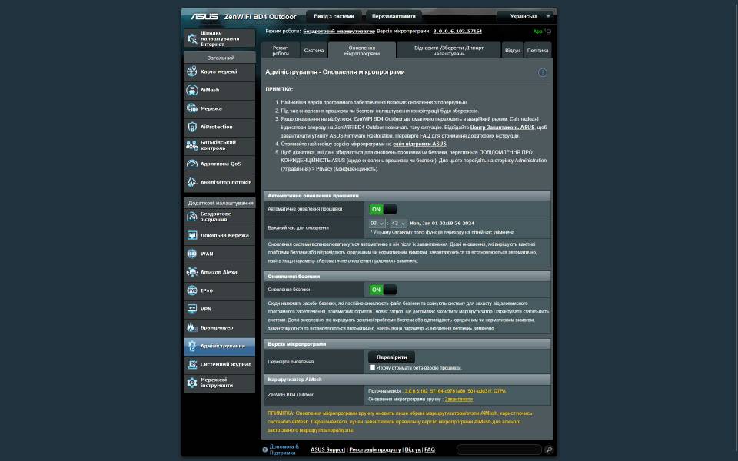Open AiMesh from sidebar icon

(x=192, y=90)
